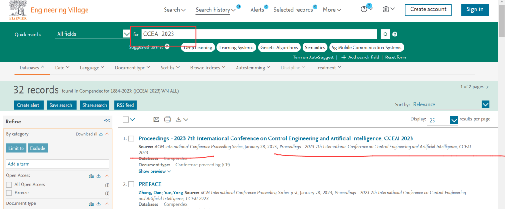505x209 pixels.
Task: Expand Show preview for result 1
Action: click(155, 171)
